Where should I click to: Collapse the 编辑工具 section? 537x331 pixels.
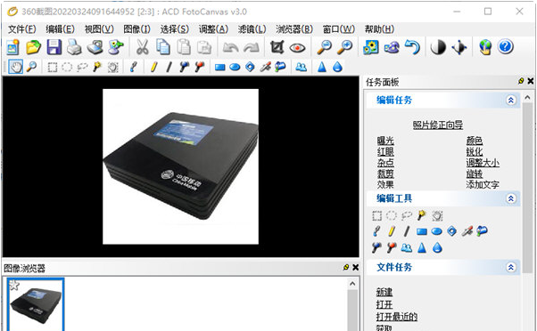click(x=510, y=198)
